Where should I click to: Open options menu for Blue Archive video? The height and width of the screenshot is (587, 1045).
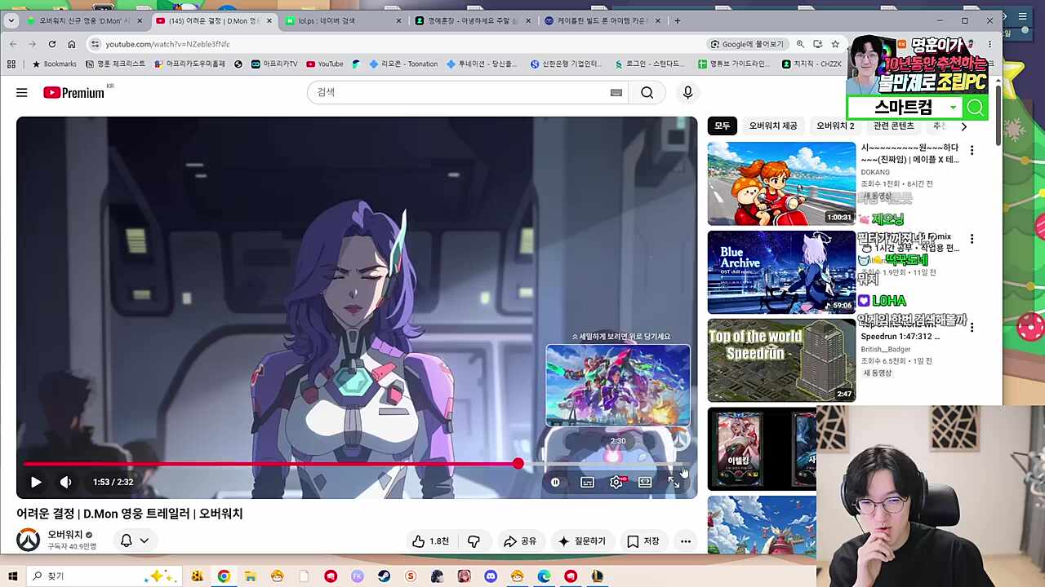tap(972, 239)
